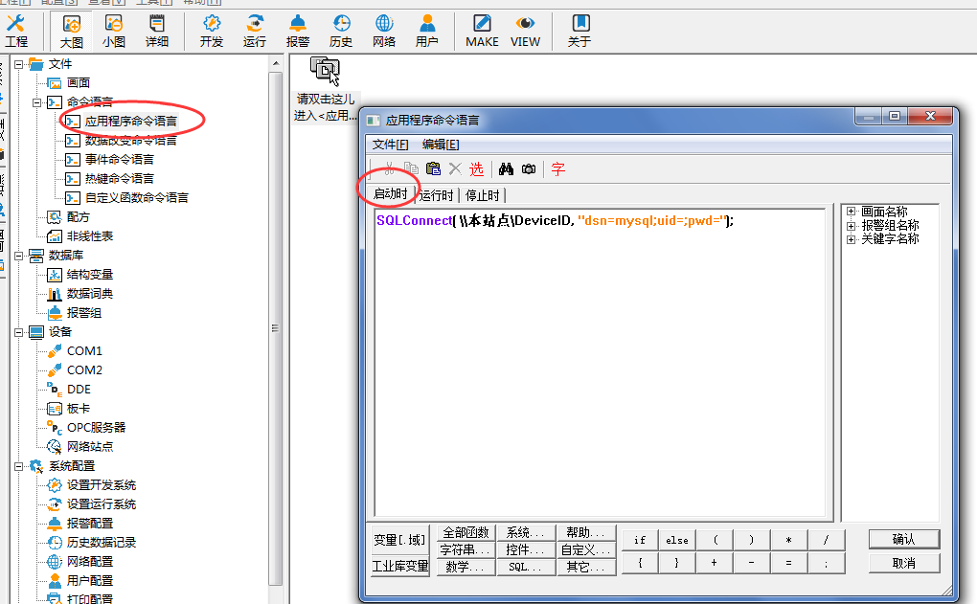
Task: Click the SQL... function button
Action: [x=526, y=568]
